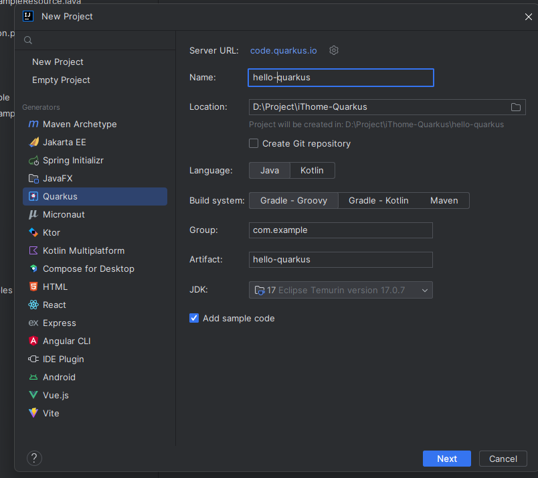
Task: Choose Gradle - Groovy build system
Action: (294, 201)
